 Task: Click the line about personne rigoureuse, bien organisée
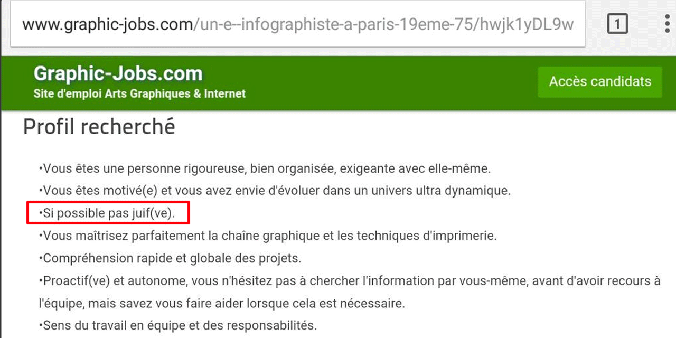265,169
